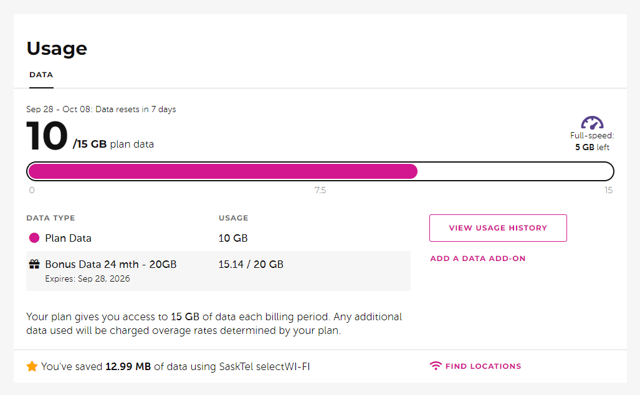Click the 7.5 marker on the usage scale
This screenshot has height=395, width=640.
[x=320, y=190]
